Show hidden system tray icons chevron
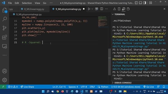Image resolution: width=168 pixels, height=94 pixels. click(x=134, y=91)
